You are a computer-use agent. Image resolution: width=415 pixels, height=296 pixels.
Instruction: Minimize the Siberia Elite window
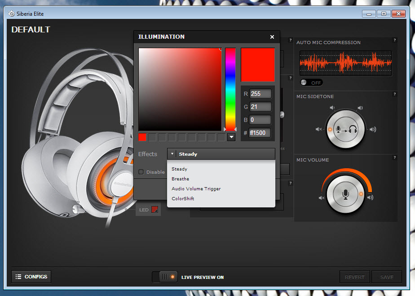(369, 14)
